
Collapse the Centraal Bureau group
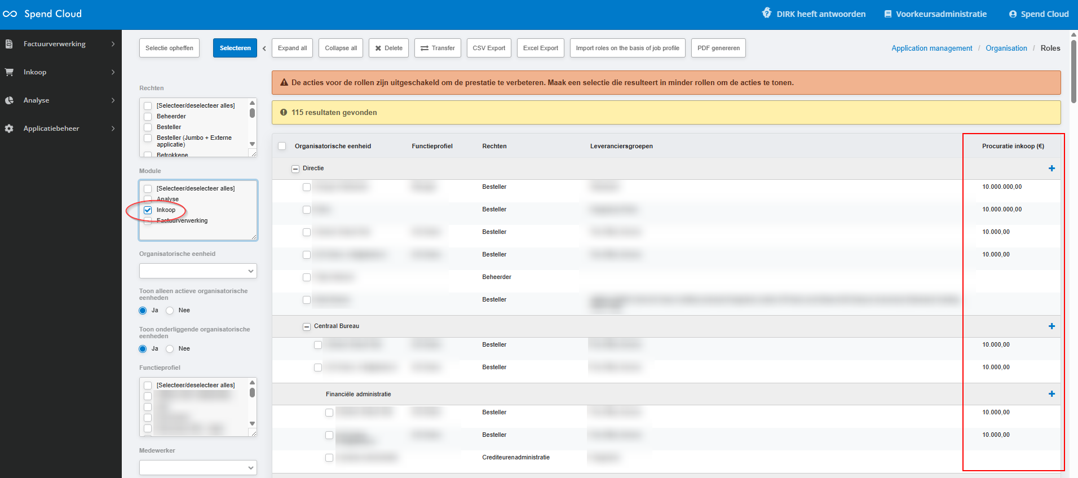(307, 326)
